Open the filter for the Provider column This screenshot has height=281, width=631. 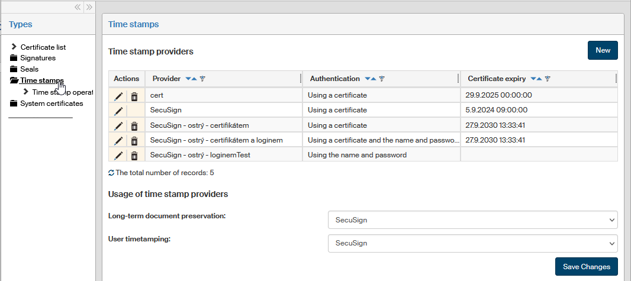[x=202, y=79]
